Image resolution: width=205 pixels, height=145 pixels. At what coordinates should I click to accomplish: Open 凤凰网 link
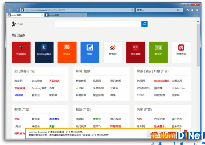click(97, 81)
